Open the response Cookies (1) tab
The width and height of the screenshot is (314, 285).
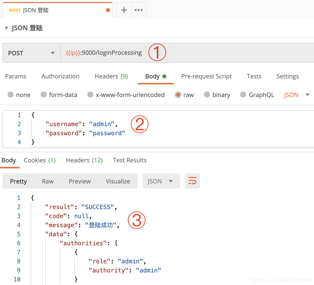[40, 160]
